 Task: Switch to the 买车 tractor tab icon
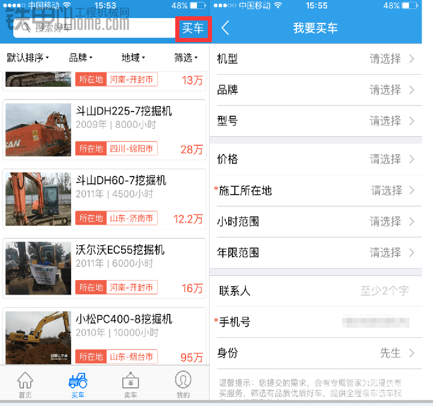78,380
